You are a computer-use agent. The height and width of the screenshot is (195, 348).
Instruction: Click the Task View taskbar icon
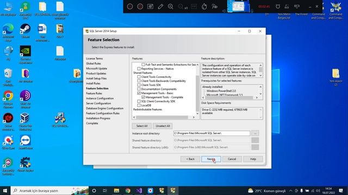pos(105,191)
